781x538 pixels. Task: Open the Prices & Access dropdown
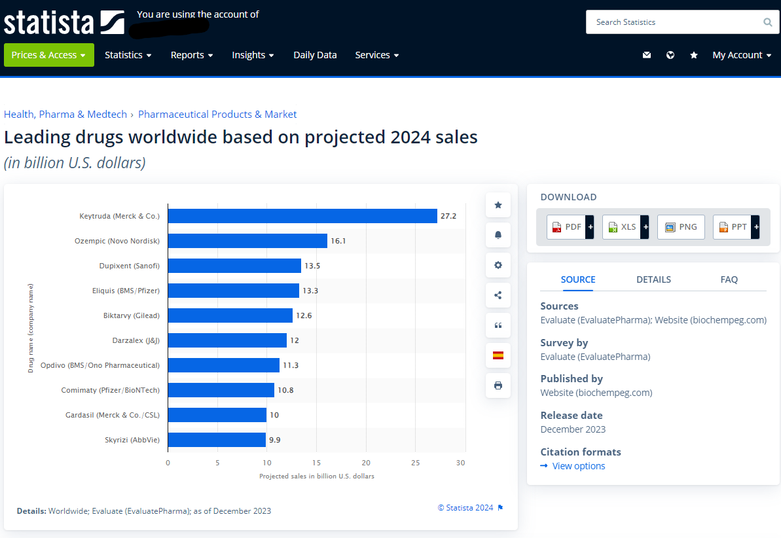(x=49, y=55)
